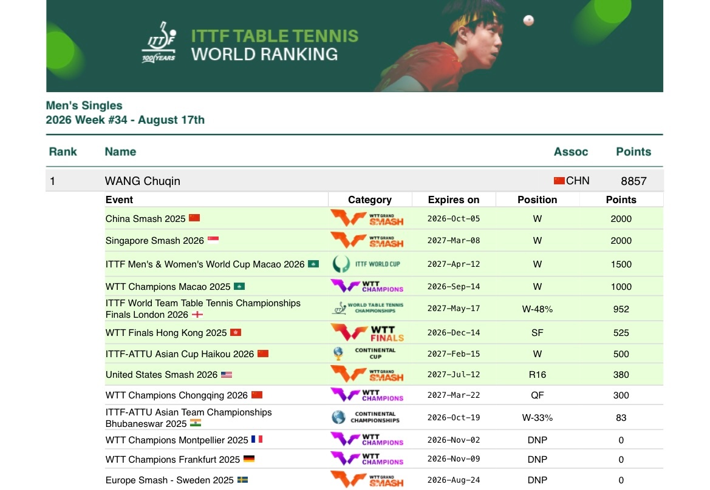Click the R16 position value
This screenshot has height=490, width=710.
point(537,375)
